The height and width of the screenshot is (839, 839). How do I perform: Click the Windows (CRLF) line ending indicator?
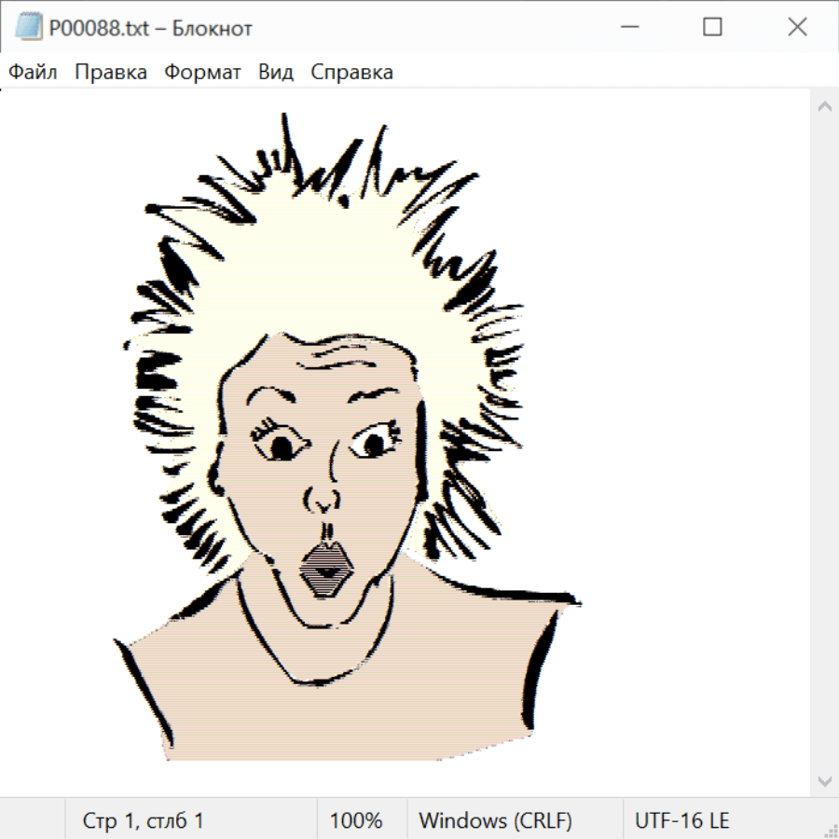point(495,821)
